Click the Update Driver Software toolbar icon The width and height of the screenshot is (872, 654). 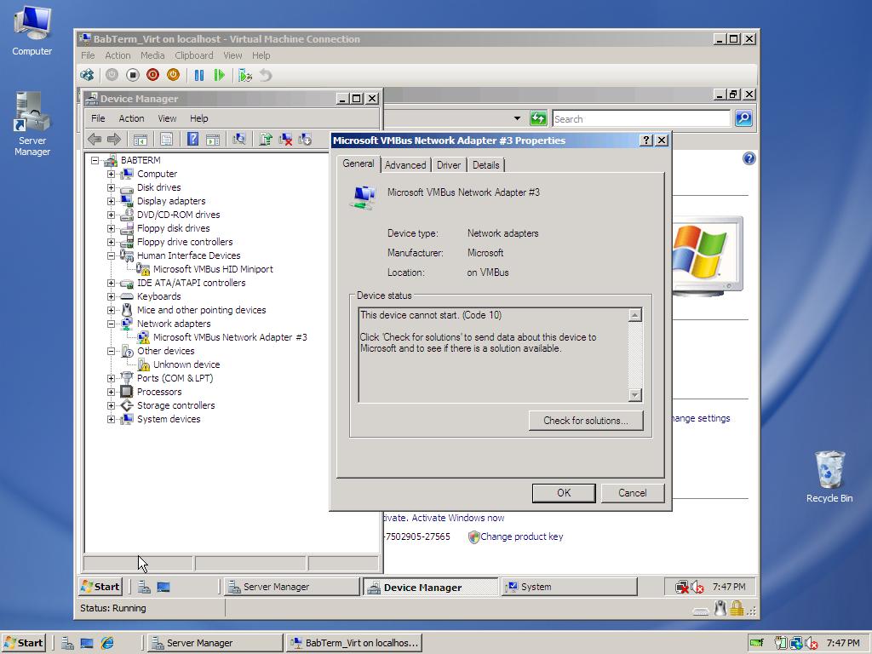pos(266,139)
